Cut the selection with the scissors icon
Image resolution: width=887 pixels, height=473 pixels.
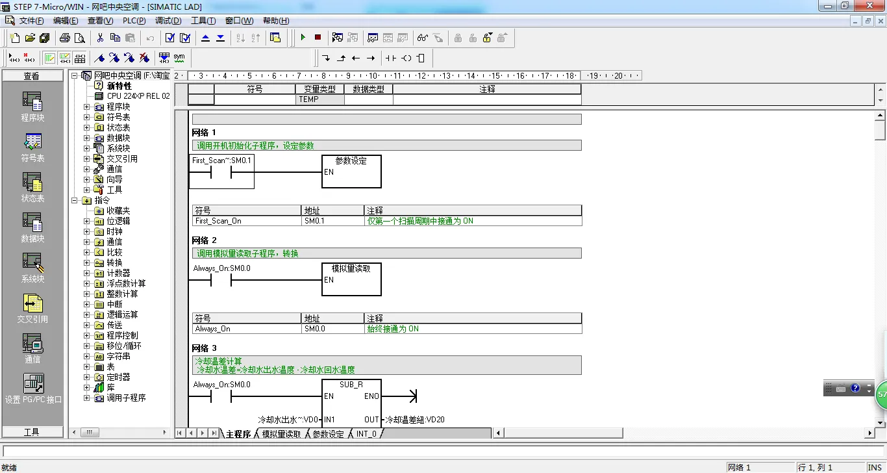(101, 38)
